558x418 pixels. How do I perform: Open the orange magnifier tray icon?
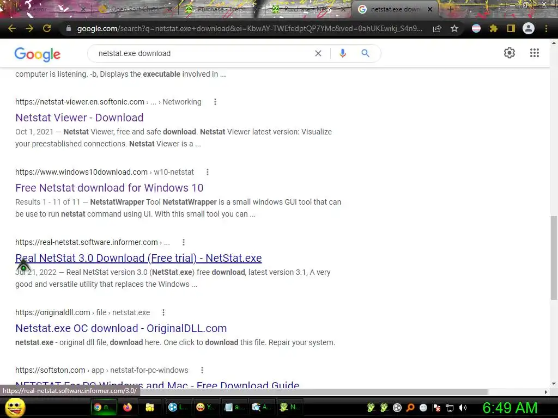[x=410, y=408]
